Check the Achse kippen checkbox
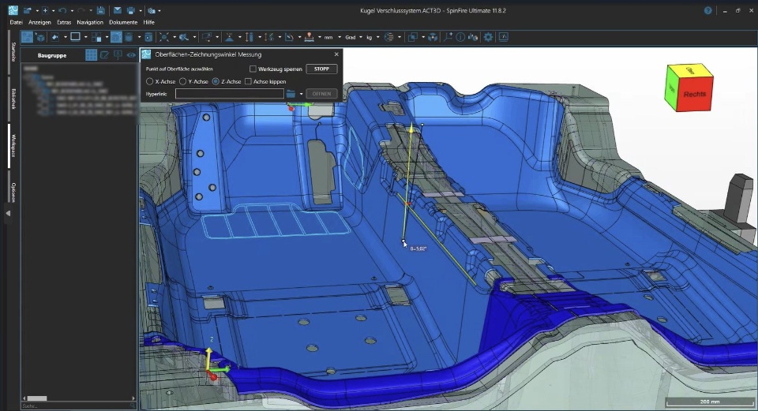The width and height of the screenshot is (758, 411). [248, 81]
